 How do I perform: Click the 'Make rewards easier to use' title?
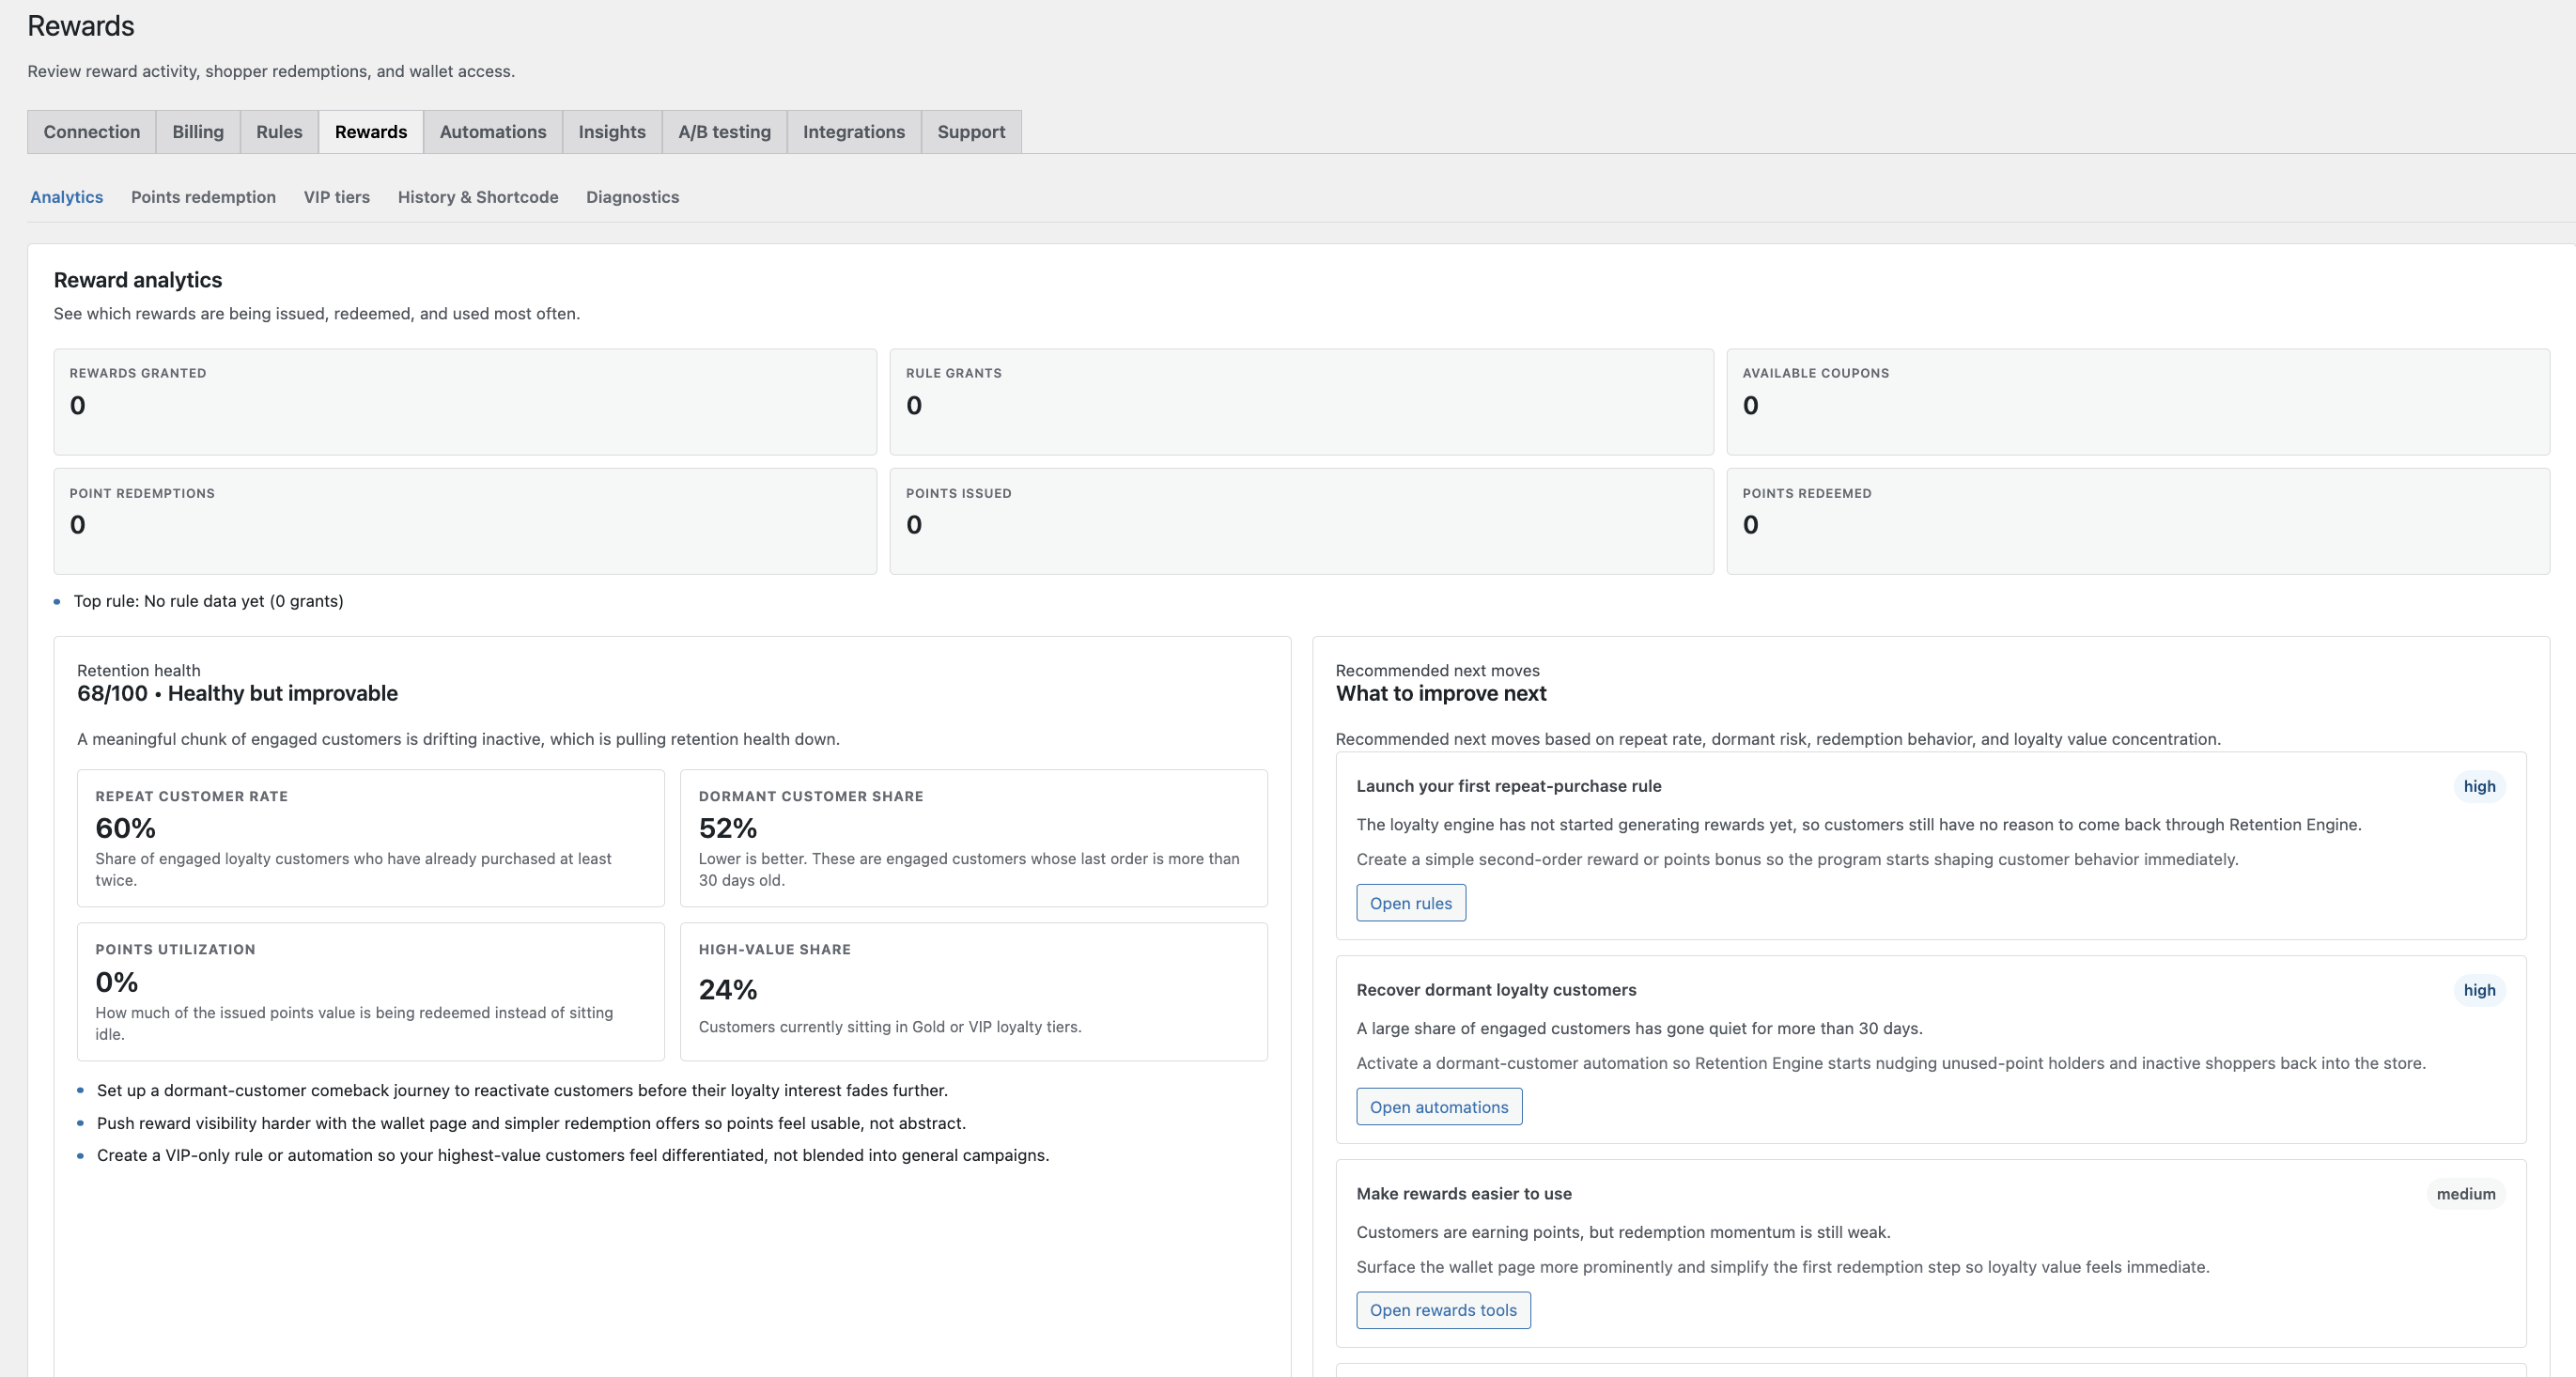[1464, 1194]
